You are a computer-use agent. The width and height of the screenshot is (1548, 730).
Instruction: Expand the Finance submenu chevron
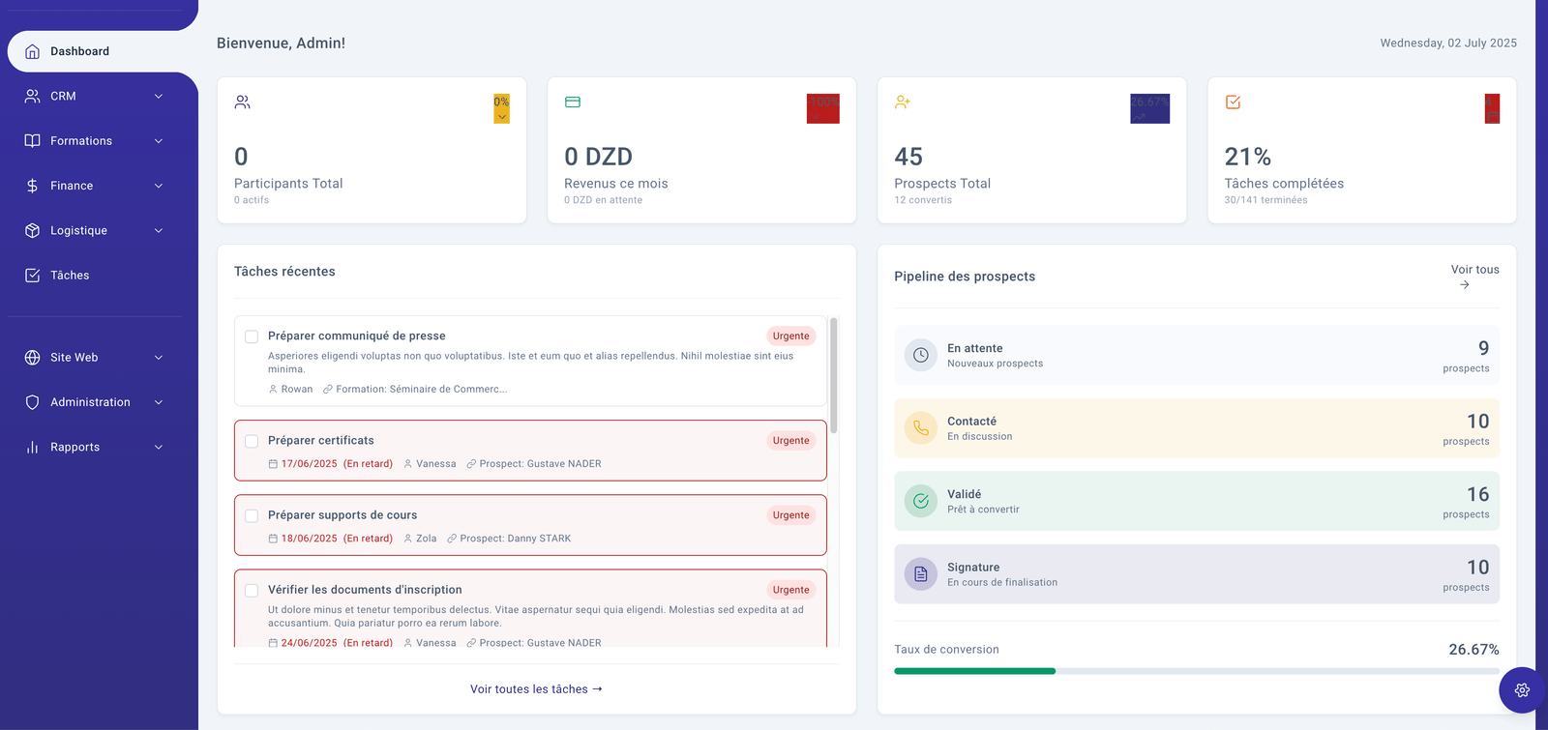(x=159, y=186)
